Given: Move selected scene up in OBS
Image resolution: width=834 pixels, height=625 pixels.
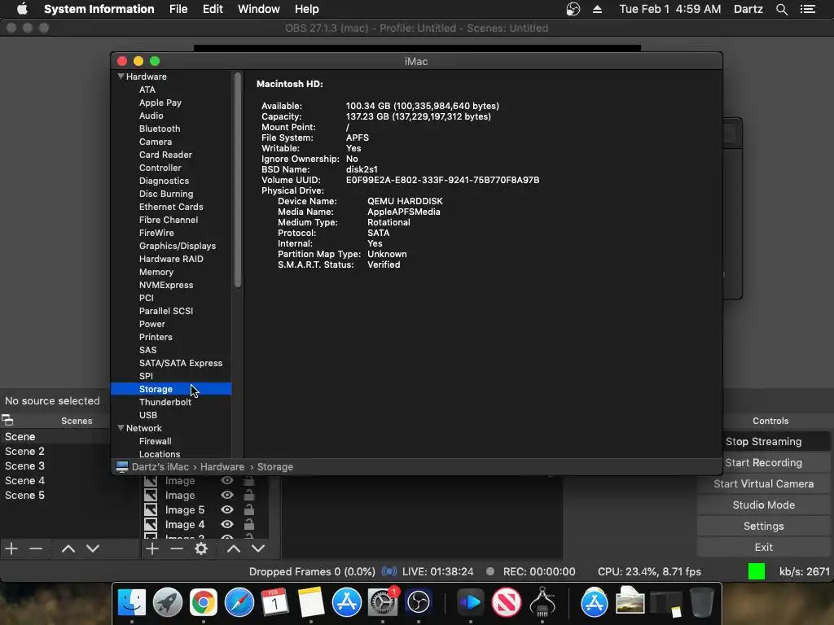Looking at the screenshot, I should [68, 549].
